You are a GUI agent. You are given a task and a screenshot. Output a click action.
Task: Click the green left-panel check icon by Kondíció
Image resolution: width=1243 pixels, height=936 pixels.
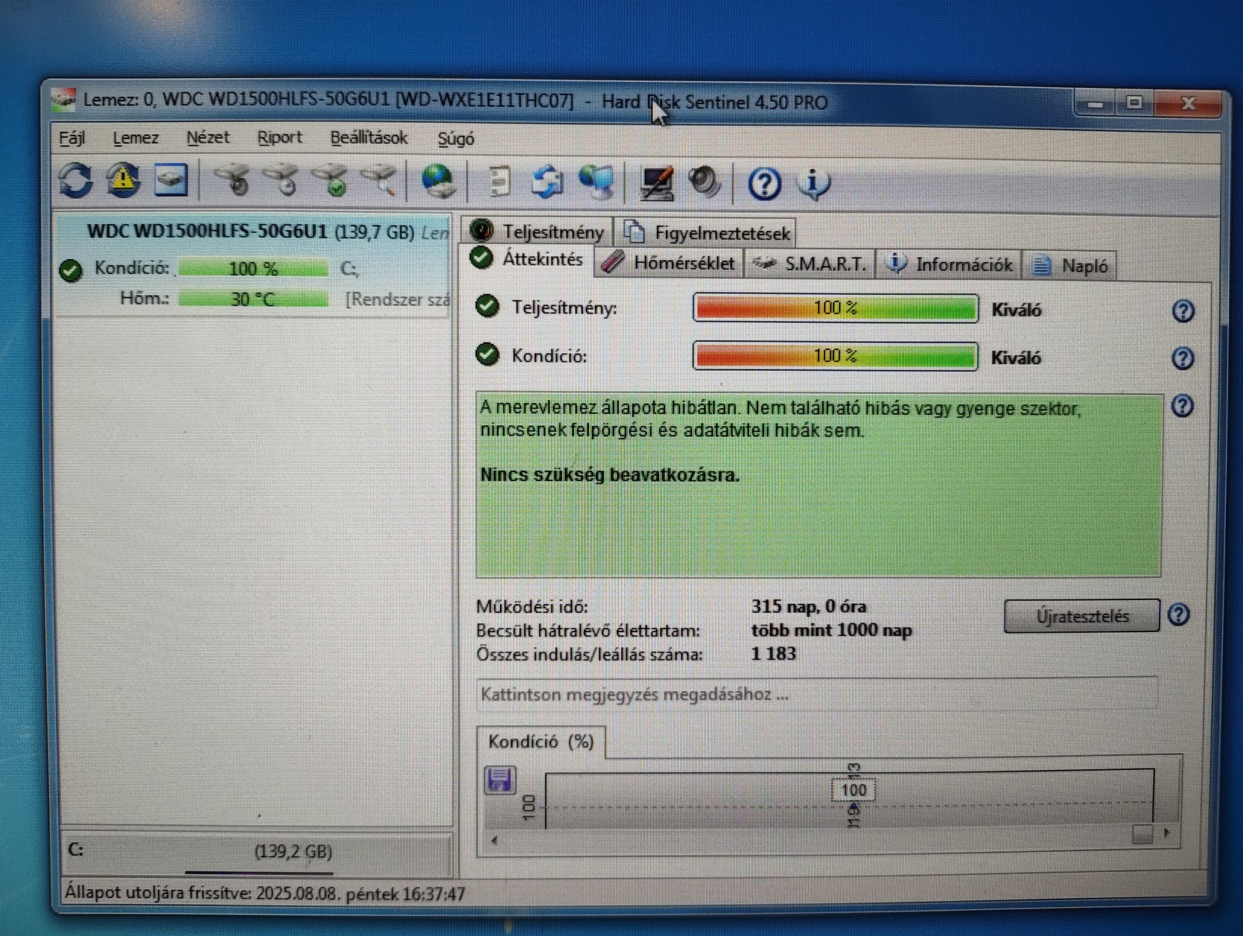coord(71,270)
